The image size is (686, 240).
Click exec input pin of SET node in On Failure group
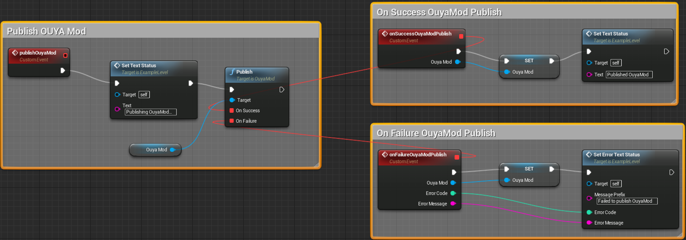click(x=507, y=169)
